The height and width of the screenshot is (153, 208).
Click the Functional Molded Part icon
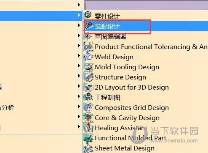click(x=88, y=138)
